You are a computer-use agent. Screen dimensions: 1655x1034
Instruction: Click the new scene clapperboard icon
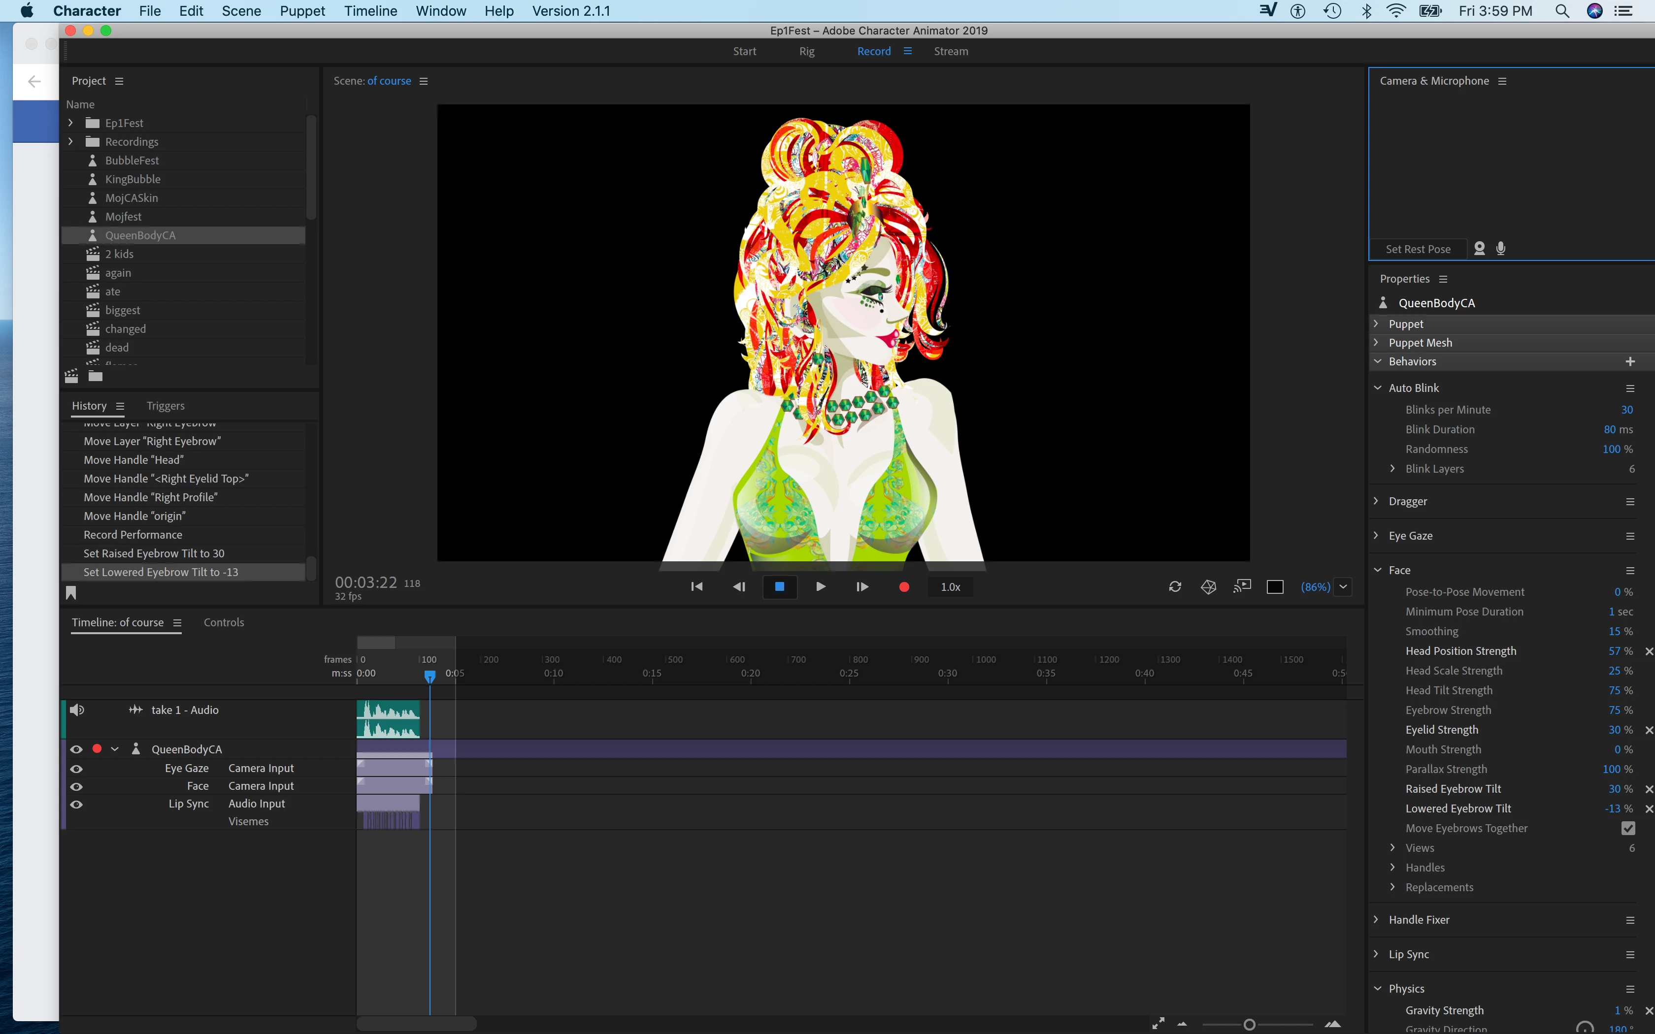point(71,376)
